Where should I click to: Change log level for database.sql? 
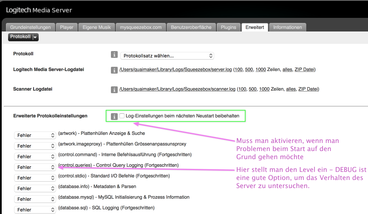(x=35, y=210)
